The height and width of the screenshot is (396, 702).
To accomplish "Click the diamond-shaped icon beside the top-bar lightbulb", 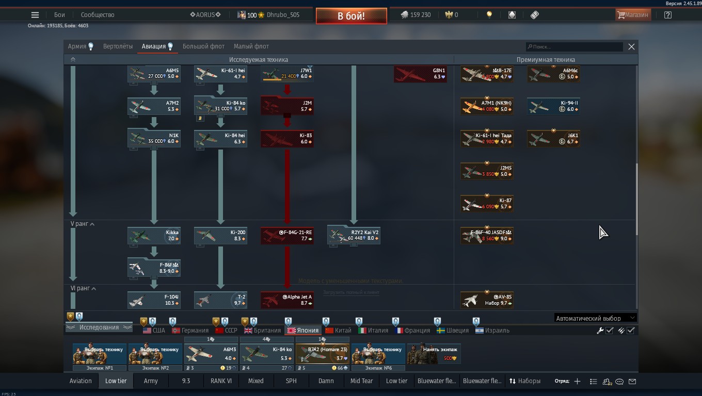I will pyautogui.click(x=512, y=15).
